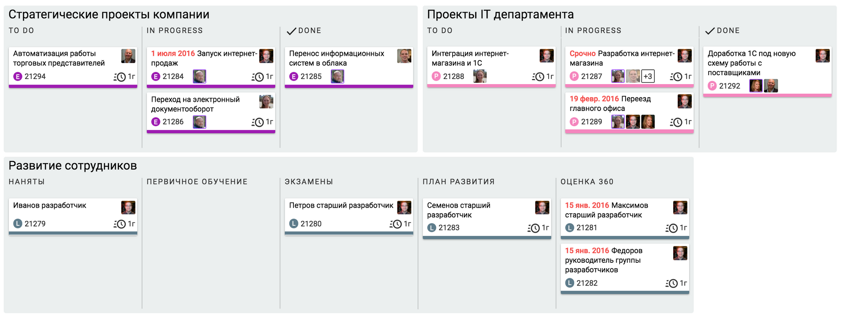
Task: Click the L badge on card 21279
Action: 18,224
